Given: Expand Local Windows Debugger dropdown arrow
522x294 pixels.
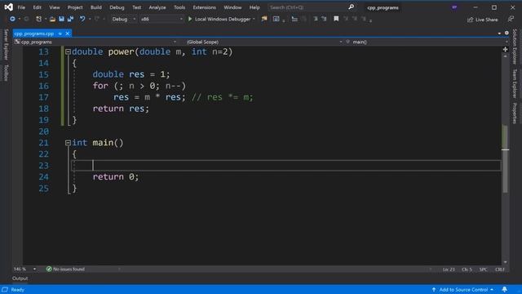Looking at the screenshot, I should pyautogui.click(x=254, y=20).
